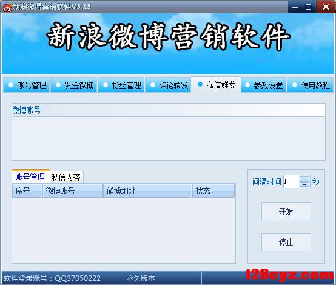
Task: Switch to the 发送微博 tab
Action: point(74,85)
